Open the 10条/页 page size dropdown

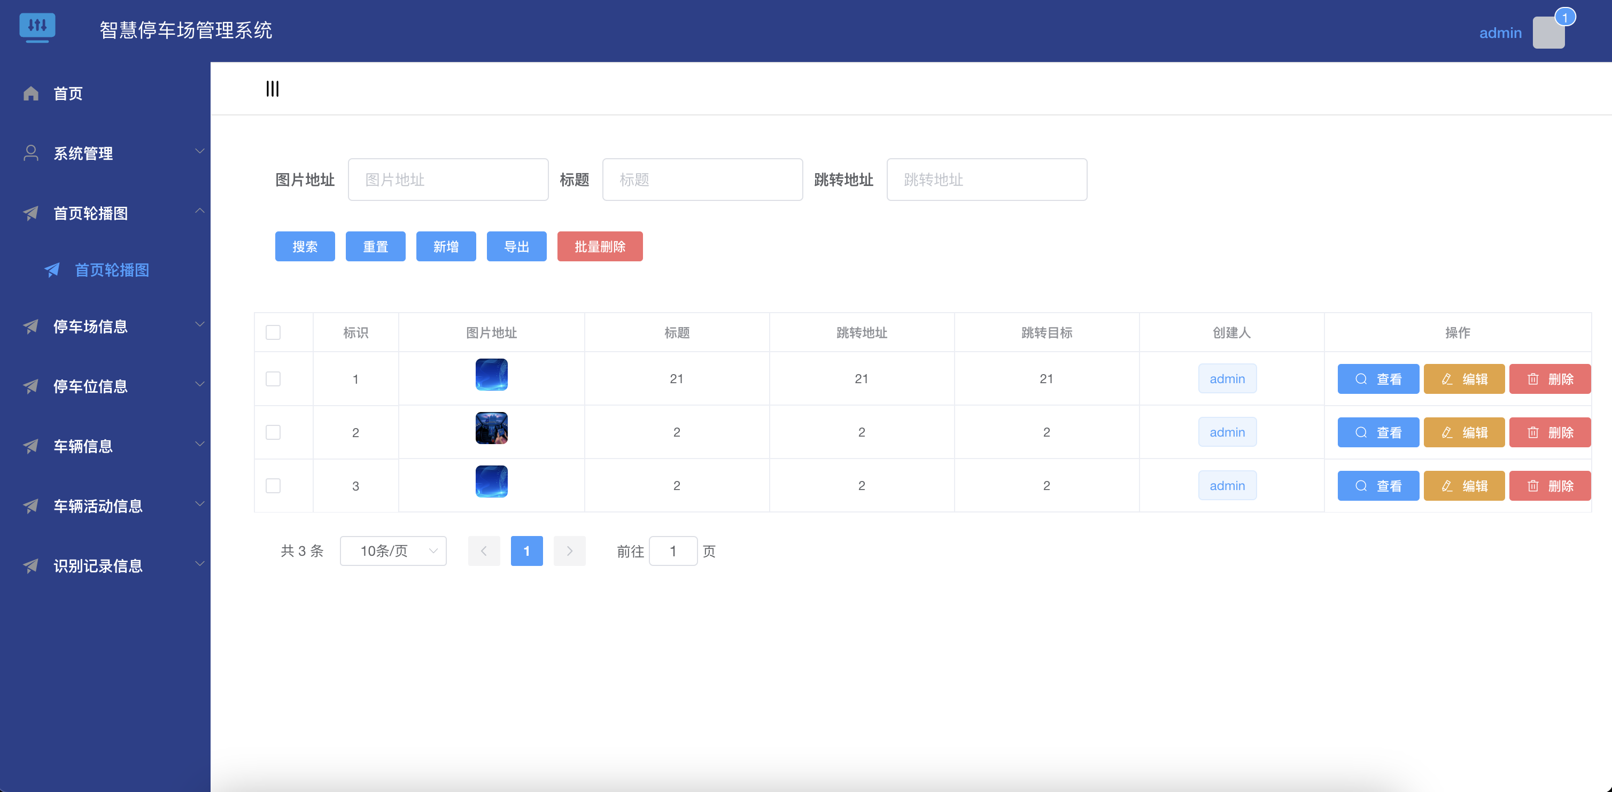(393, 551)
